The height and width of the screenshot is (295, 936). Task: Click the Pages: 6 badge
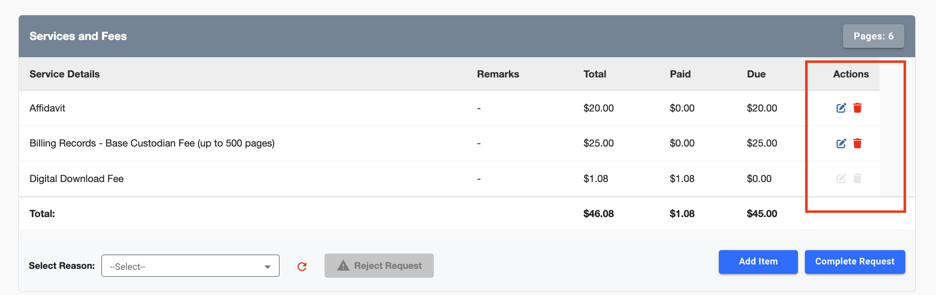pos(873,36)
